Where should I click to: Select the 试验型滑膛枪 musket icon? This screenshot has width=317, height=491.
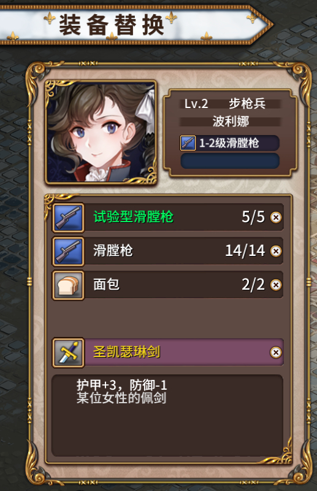[68, 218]
